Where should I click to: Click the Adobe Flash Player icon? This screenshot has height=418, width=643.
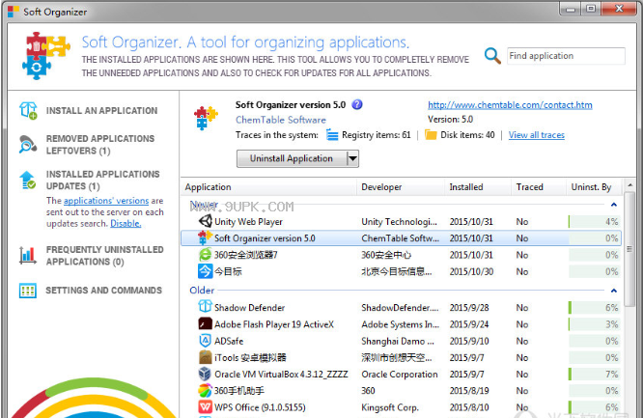pyautogui.click(x=205, y=324)
